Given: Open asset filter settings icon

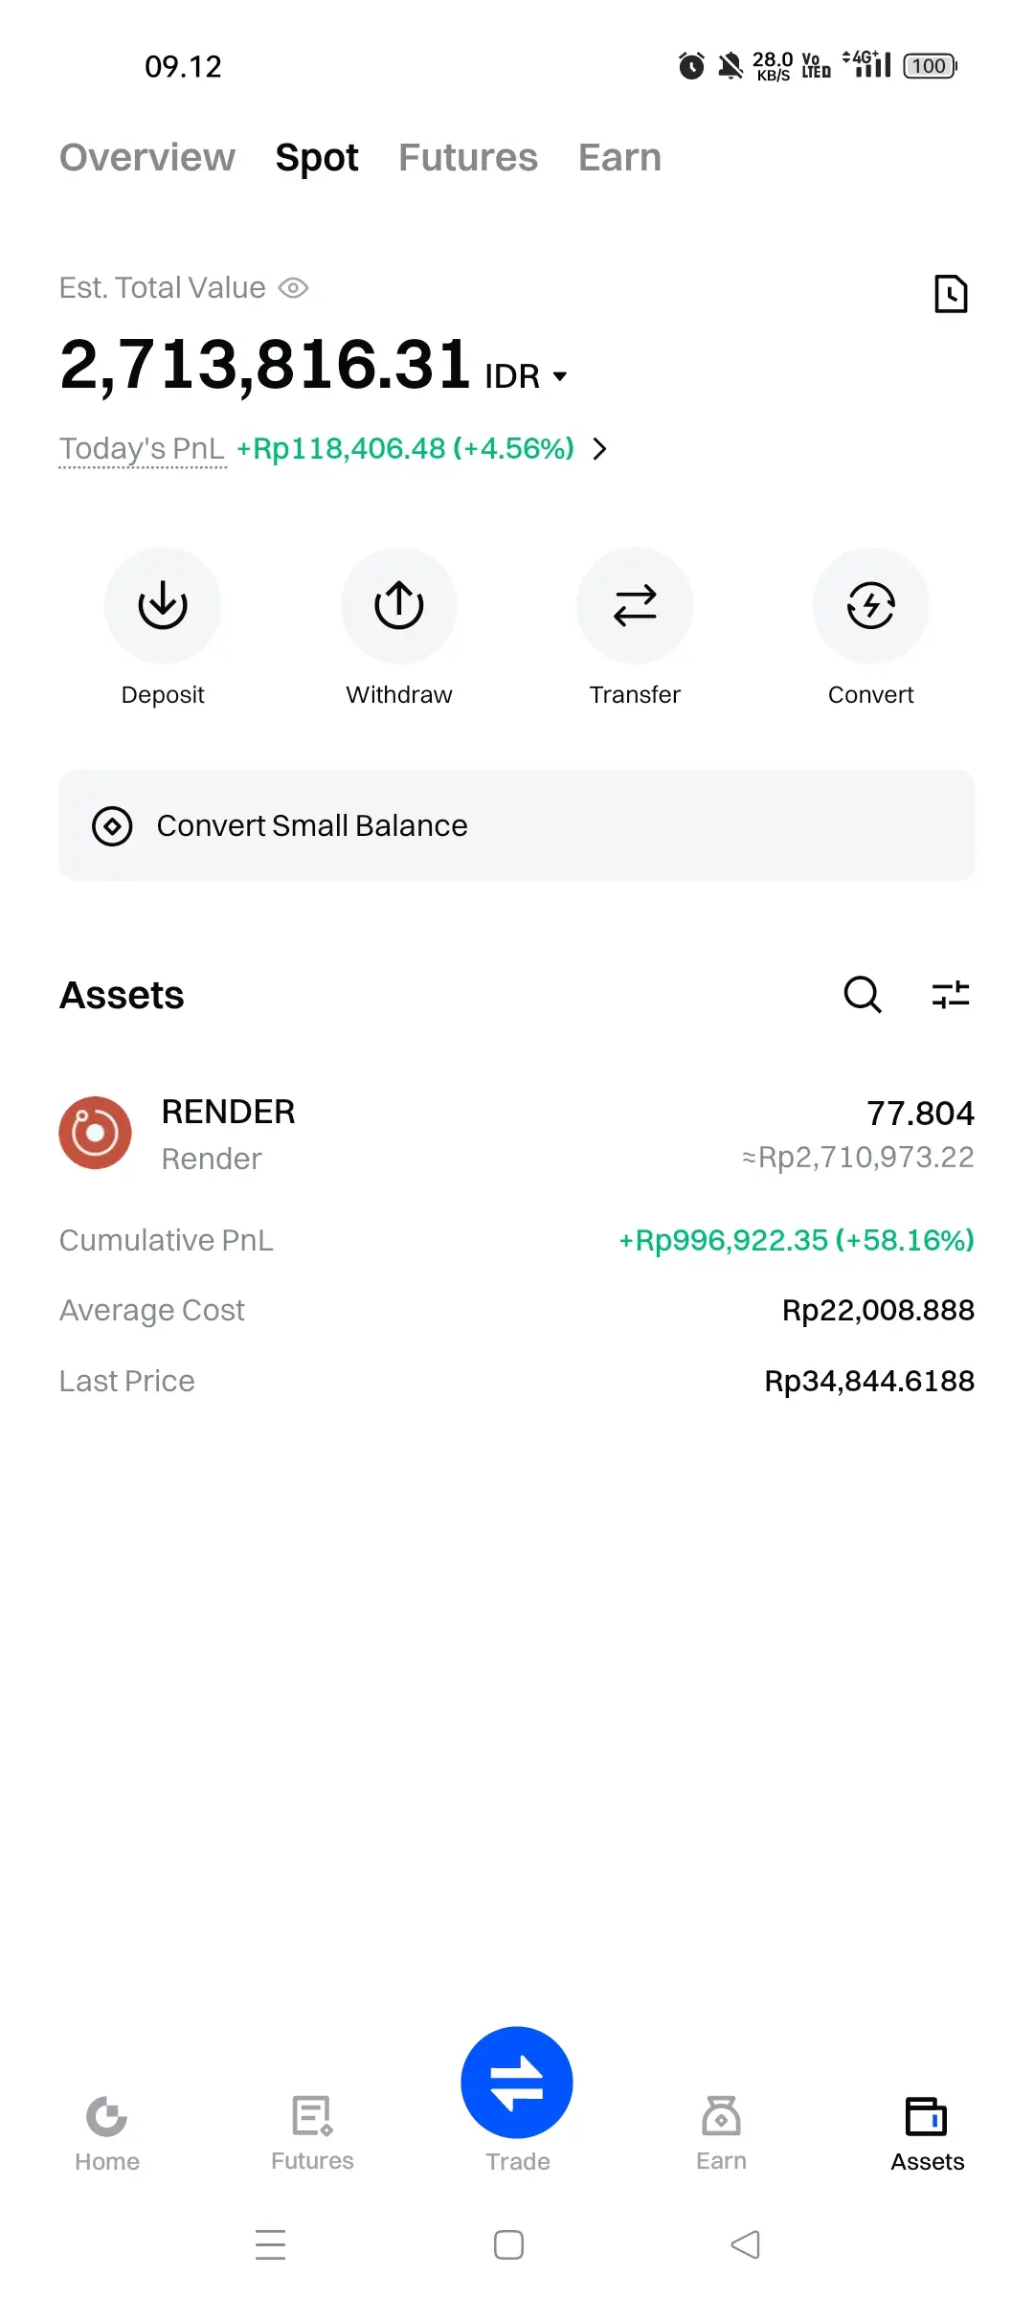Looking at the screenshot, I should 951,995.
